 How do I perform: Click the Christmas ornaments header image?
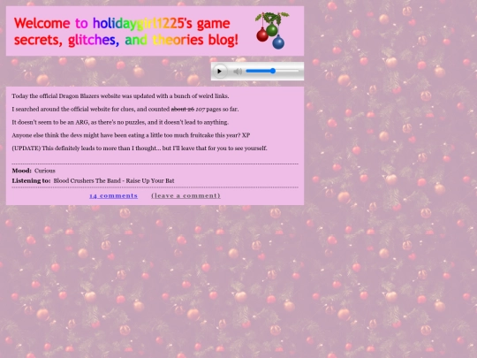pyautogui.click(x=272, y=30)
